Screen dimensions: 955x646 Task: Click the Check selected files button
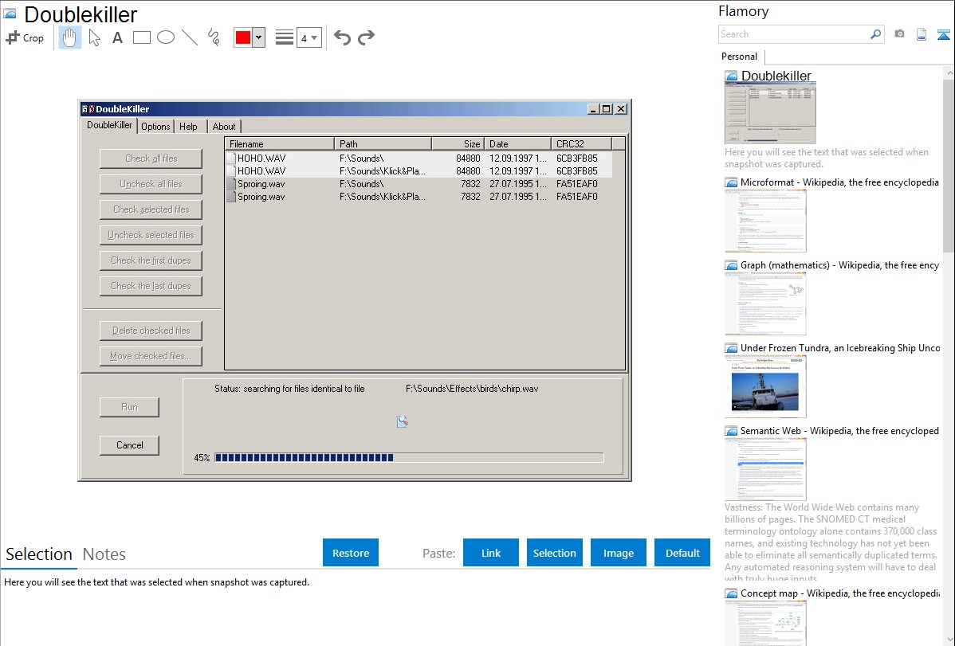tap(151, 209)
